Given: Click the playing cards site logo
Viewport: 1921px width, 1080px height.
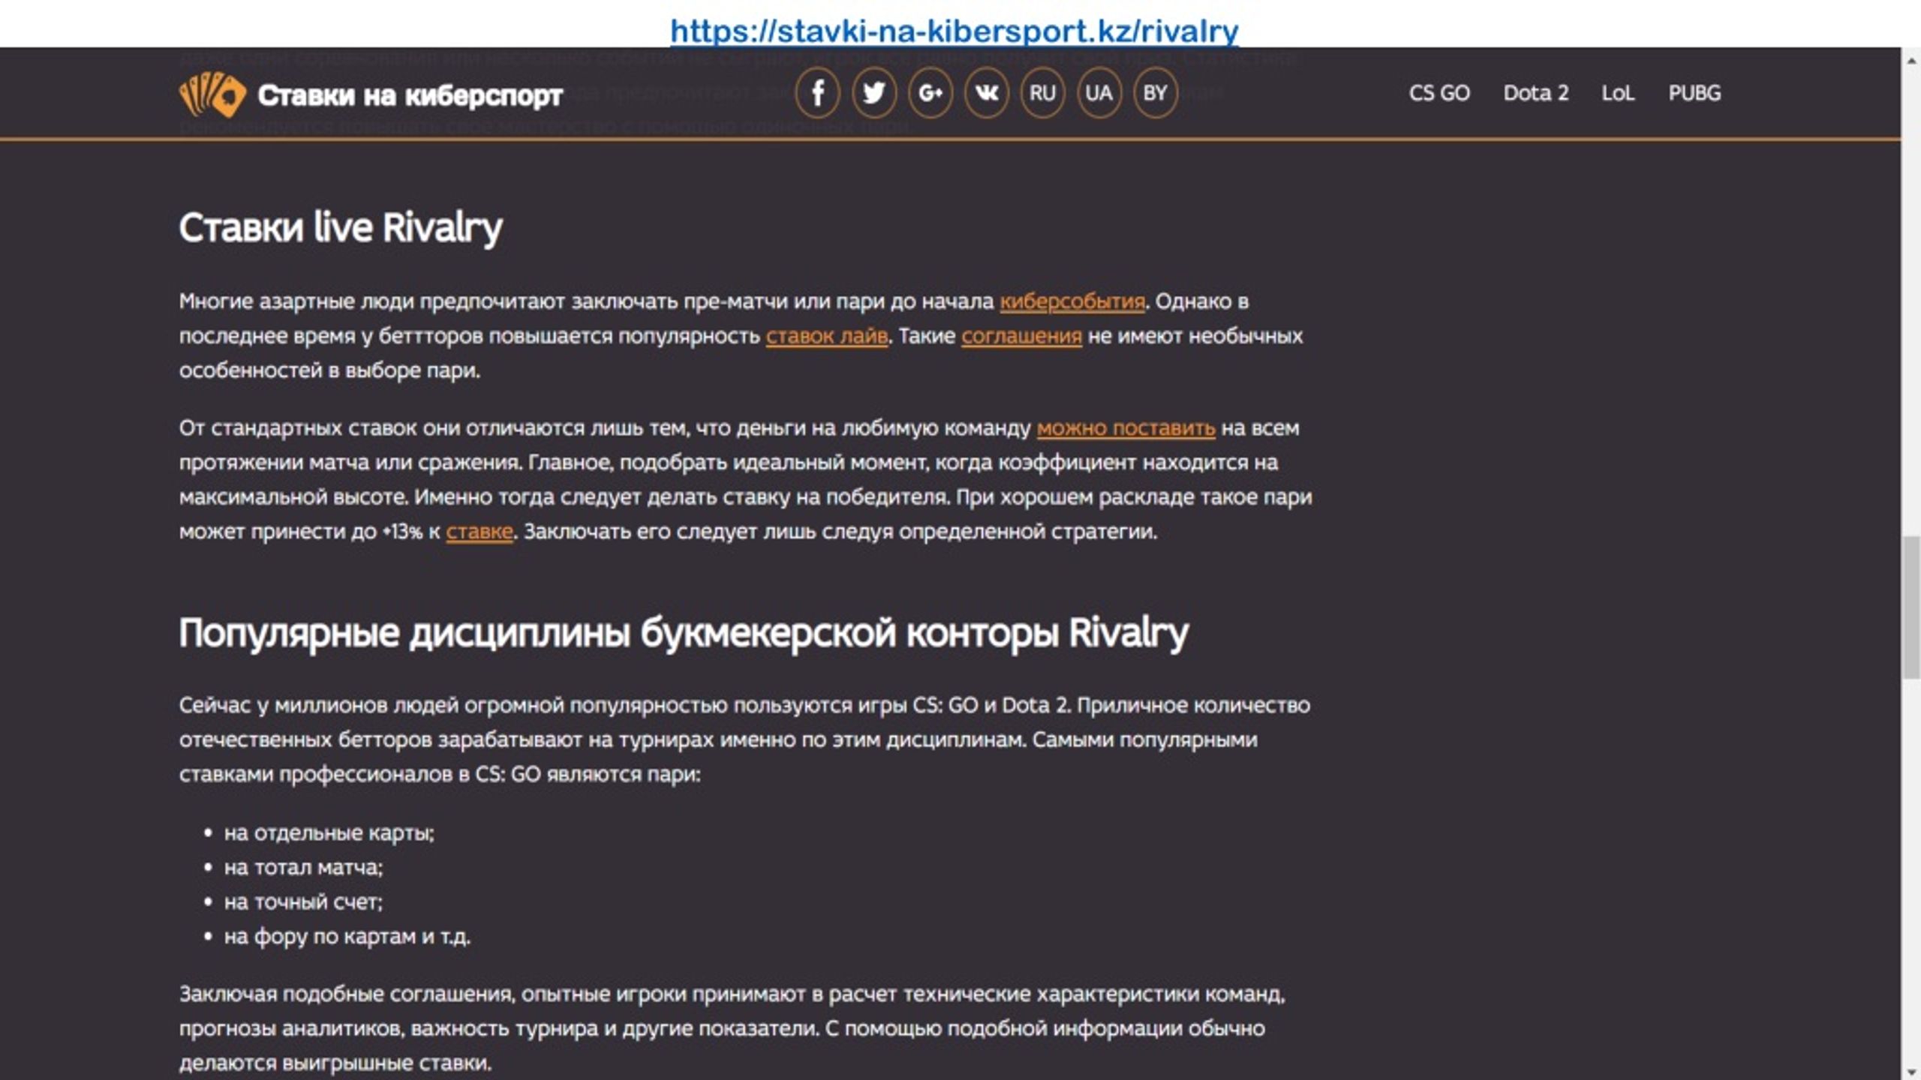Looking at the screenshot, I should click(212, 94).
